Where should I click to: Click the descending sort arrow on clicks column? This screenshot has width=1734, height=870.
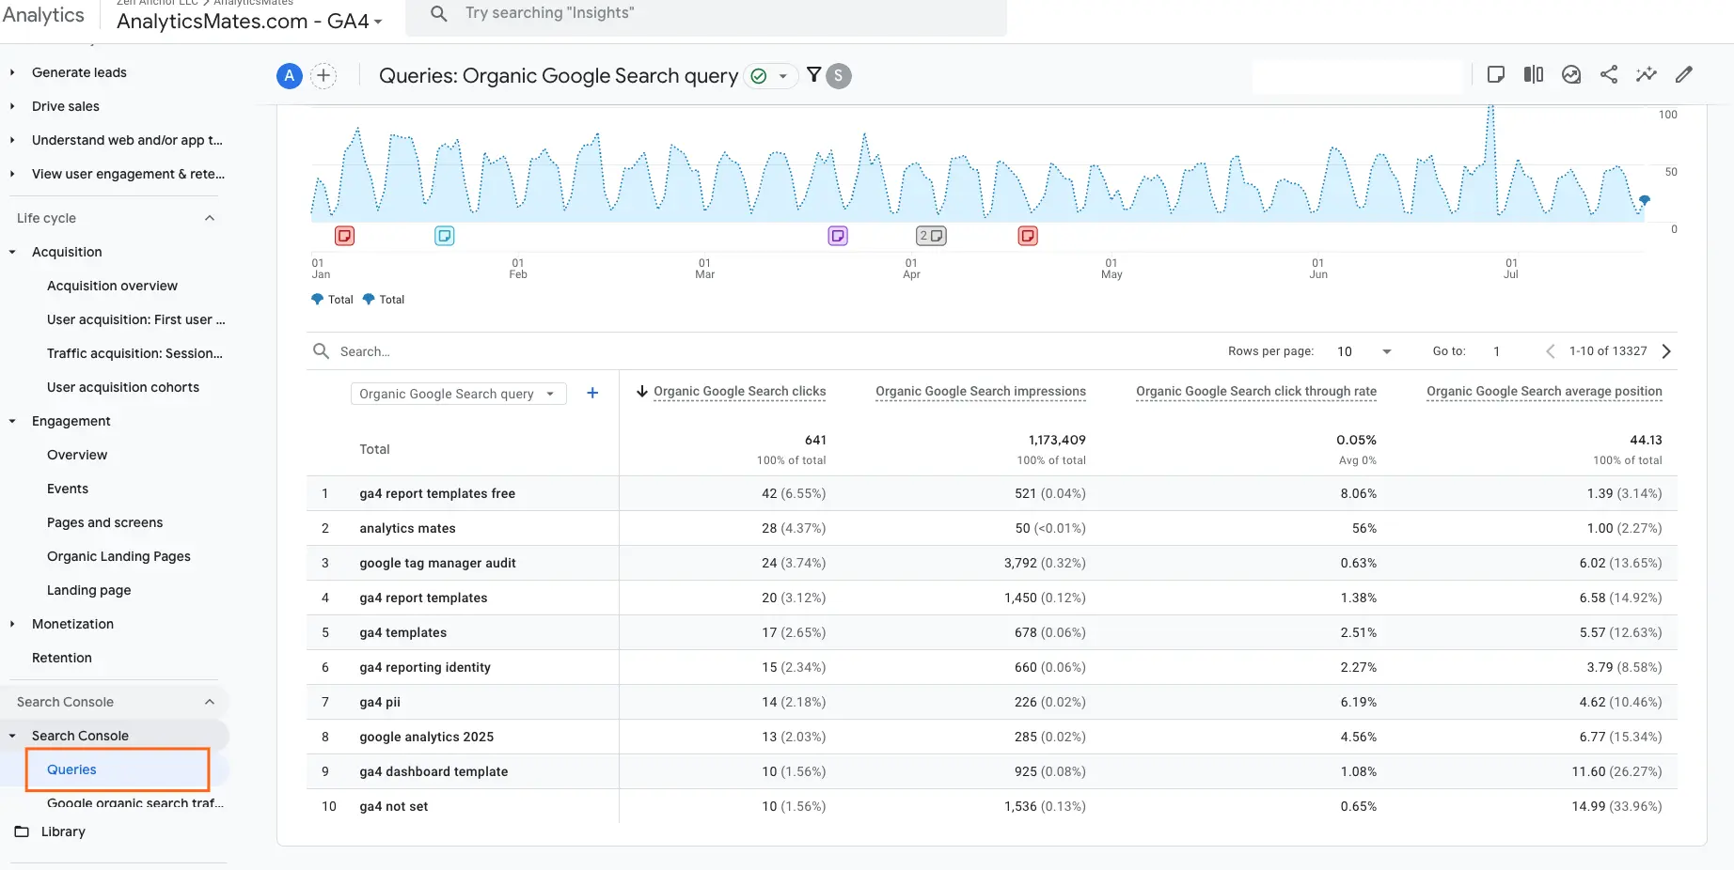click(x=642, y=391)
